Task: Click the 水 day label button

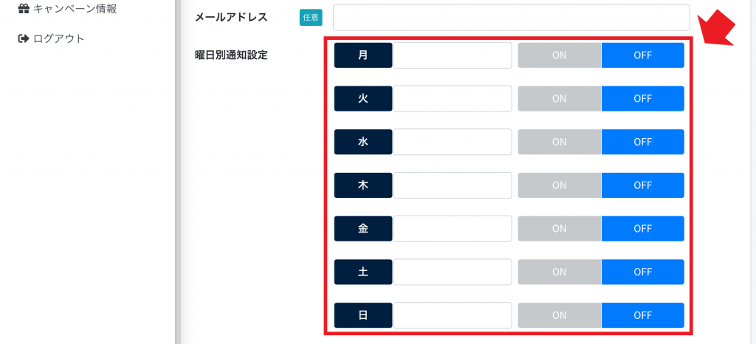Action: point(363,142)
